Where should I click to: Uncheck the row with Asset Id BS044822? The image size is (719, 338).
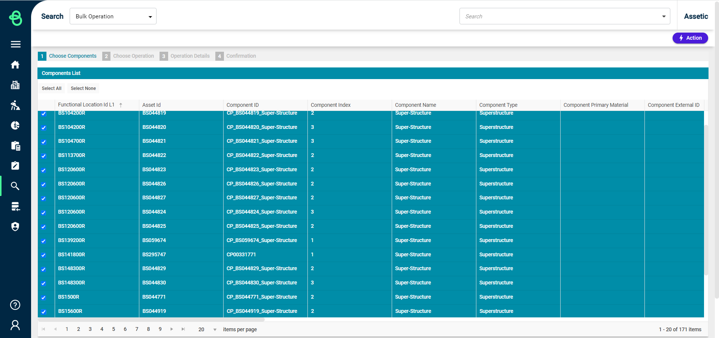click(x=43, y=156)
